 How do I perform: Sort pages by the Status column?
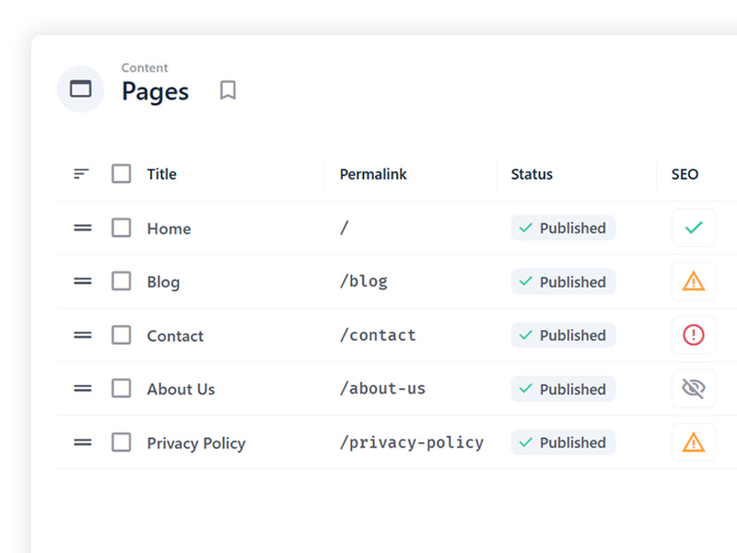[x=532, y=173]
